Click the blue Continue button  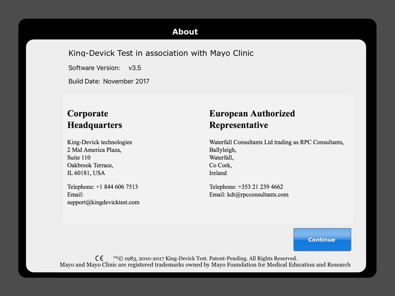[x=322, y=239]
